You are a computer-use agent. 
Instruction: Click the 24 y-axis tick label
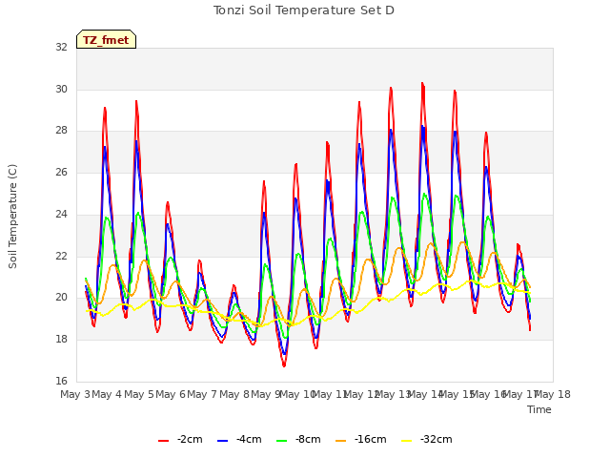point(61,214)
